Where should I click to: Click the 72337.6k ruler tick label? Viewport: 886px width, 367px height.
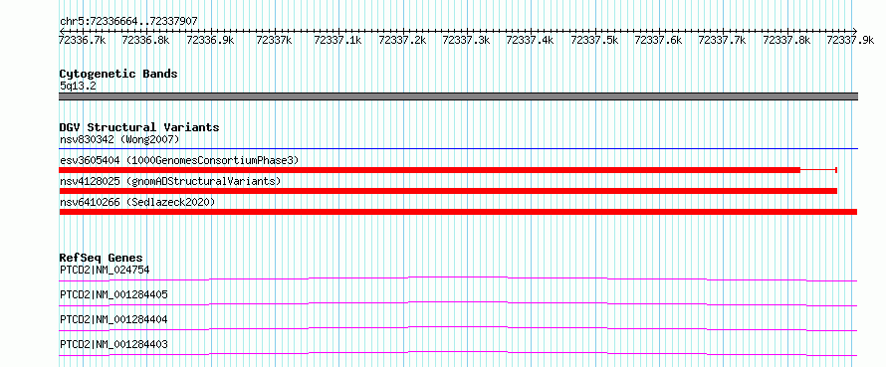(658, 40)
